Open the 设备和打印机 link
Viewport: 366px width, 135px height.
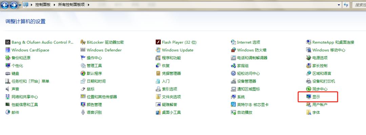coord(324,81)
